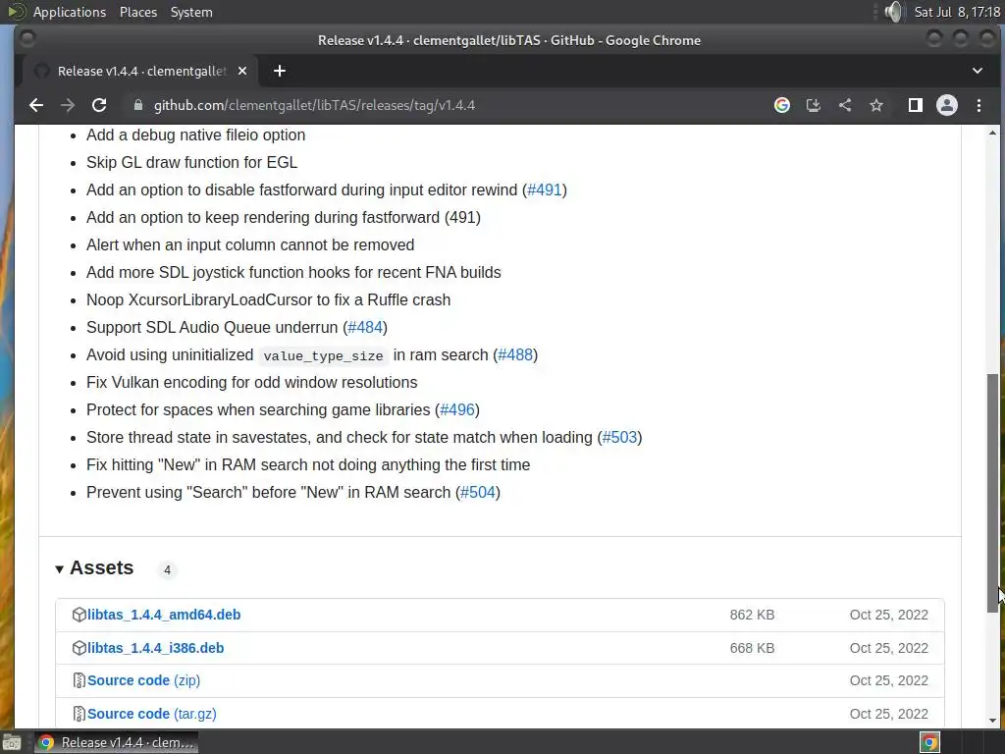The image size is (1005, 754).
Task: Reload the GitHub release page
Action: tap(99, 105)
